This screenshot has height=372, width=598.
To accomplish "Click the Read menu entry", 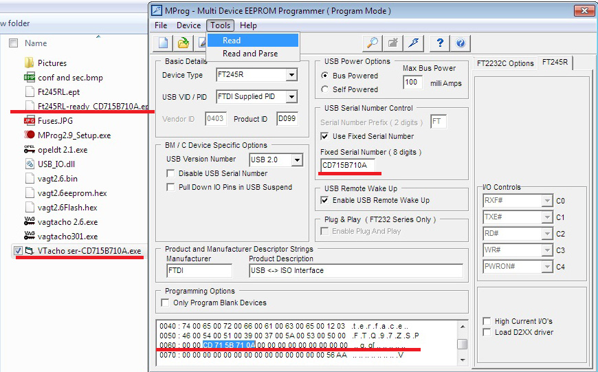I will point(232,41).
